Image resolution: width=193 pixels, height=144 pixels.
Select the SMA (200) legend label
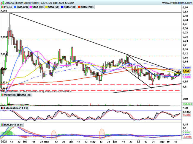pyautogui.click(x=86, y=7)
